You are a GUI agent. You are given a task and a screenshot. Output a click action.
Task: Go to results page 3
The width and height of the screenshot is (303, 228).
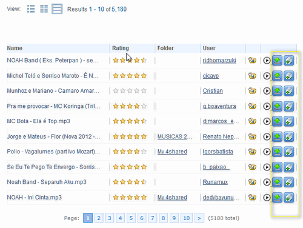tap(110, 218)
